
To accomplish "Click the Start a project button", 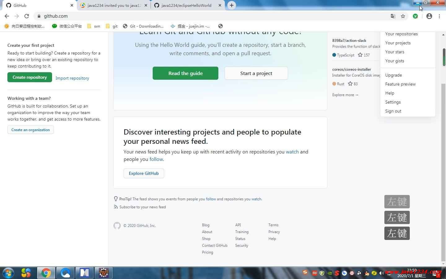I will click(x=256, y=73).
